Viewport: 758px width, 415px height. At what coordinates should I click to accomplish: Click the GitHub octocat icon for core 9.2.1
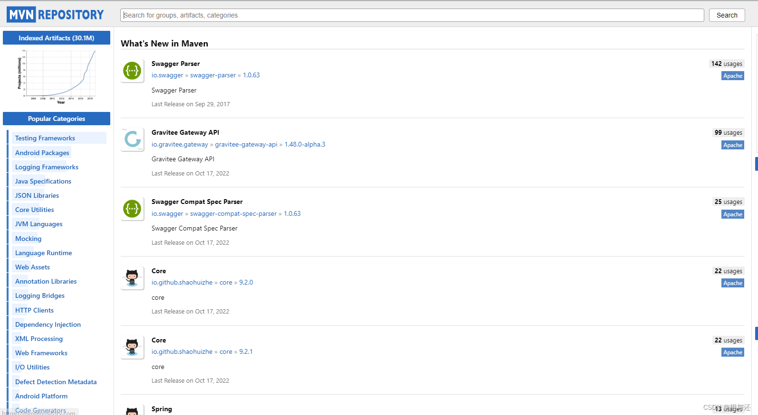[132, 347]
